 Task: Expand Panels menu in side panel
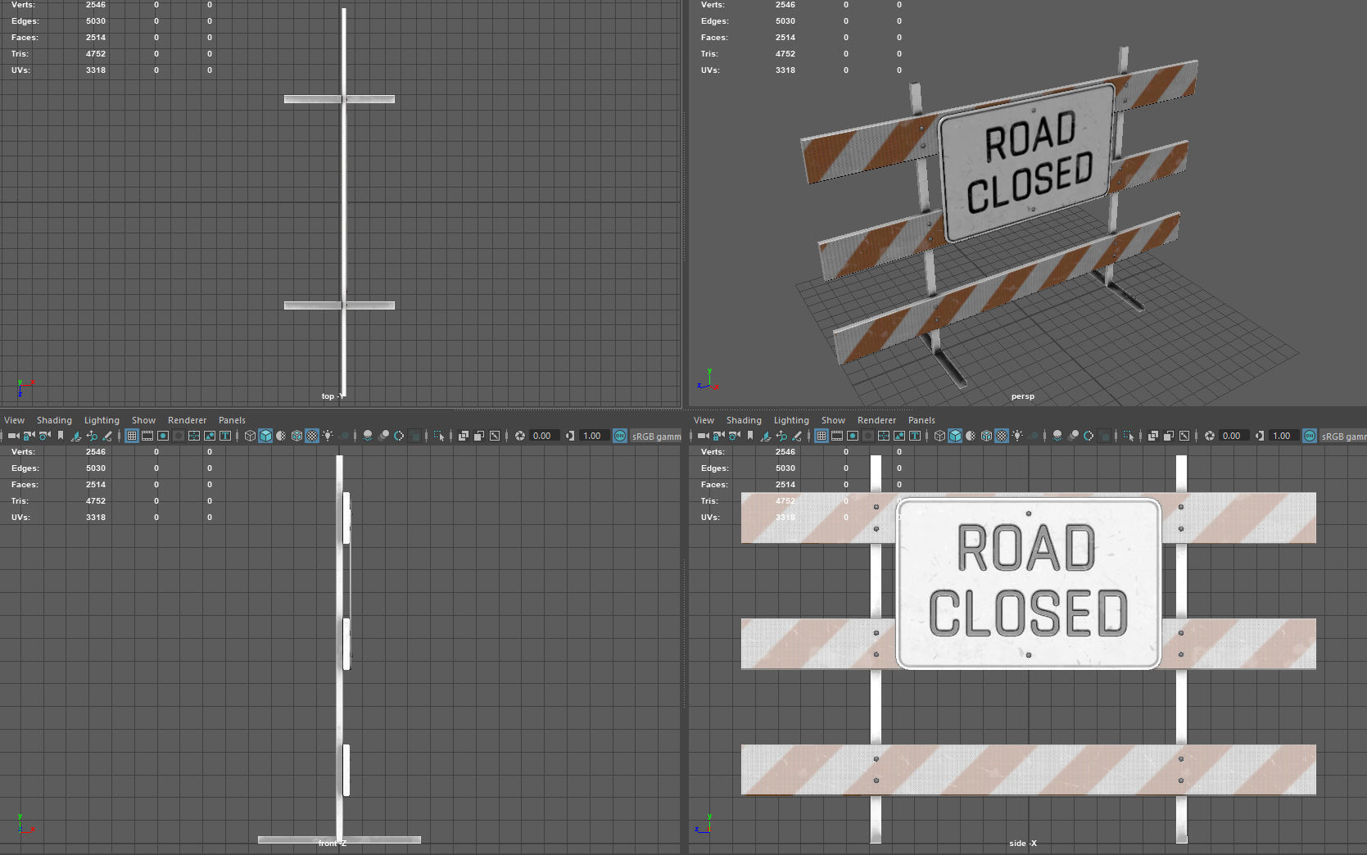921,420
